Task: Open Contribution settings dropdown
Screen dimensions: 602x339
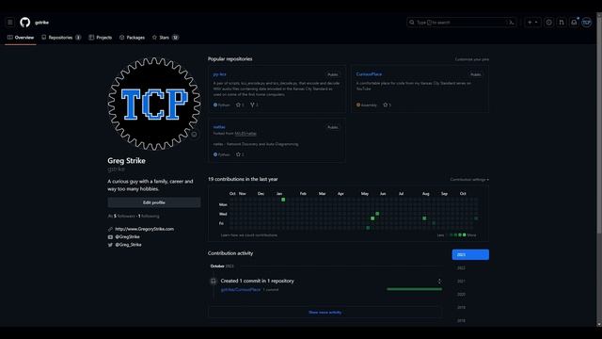Action: pos(469,180)
